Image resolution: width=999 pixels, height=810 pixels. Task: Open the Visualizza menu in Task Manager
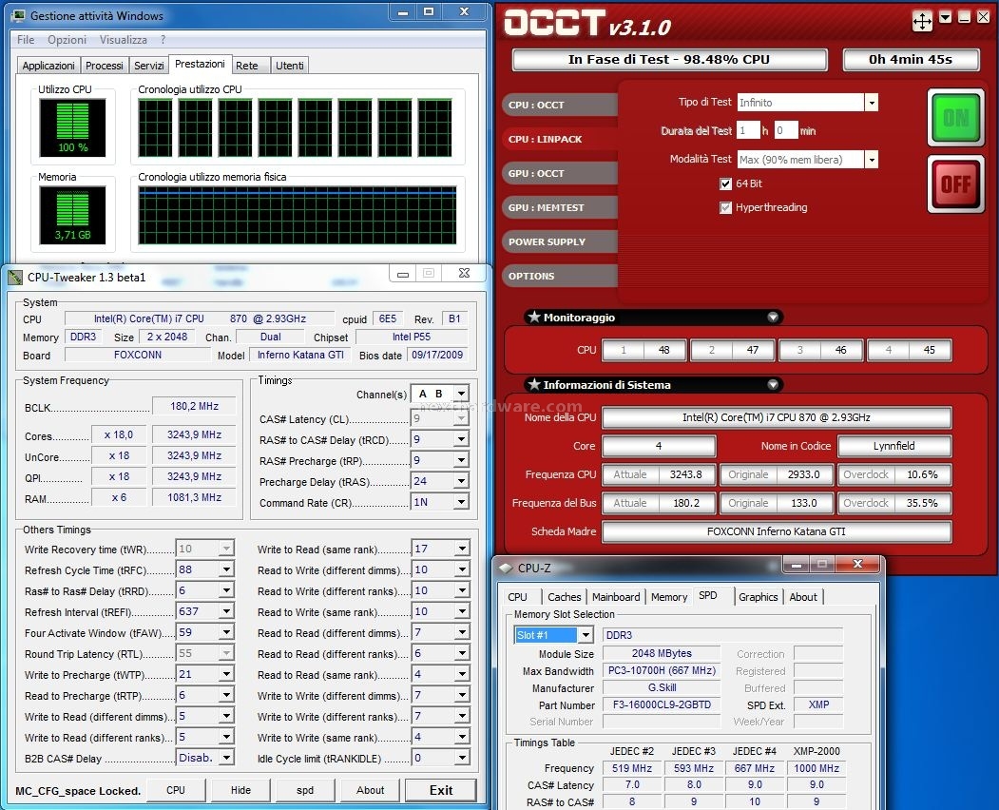123,40
